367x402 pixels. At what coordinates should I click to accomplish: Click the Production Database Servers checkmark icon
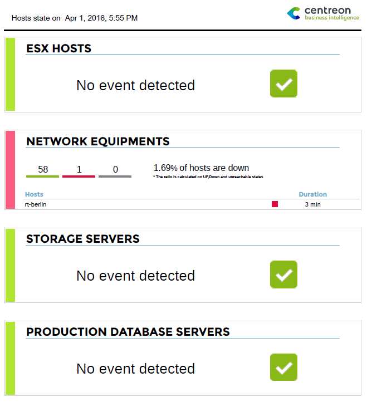pyautogui.click(x=283, y=367)
